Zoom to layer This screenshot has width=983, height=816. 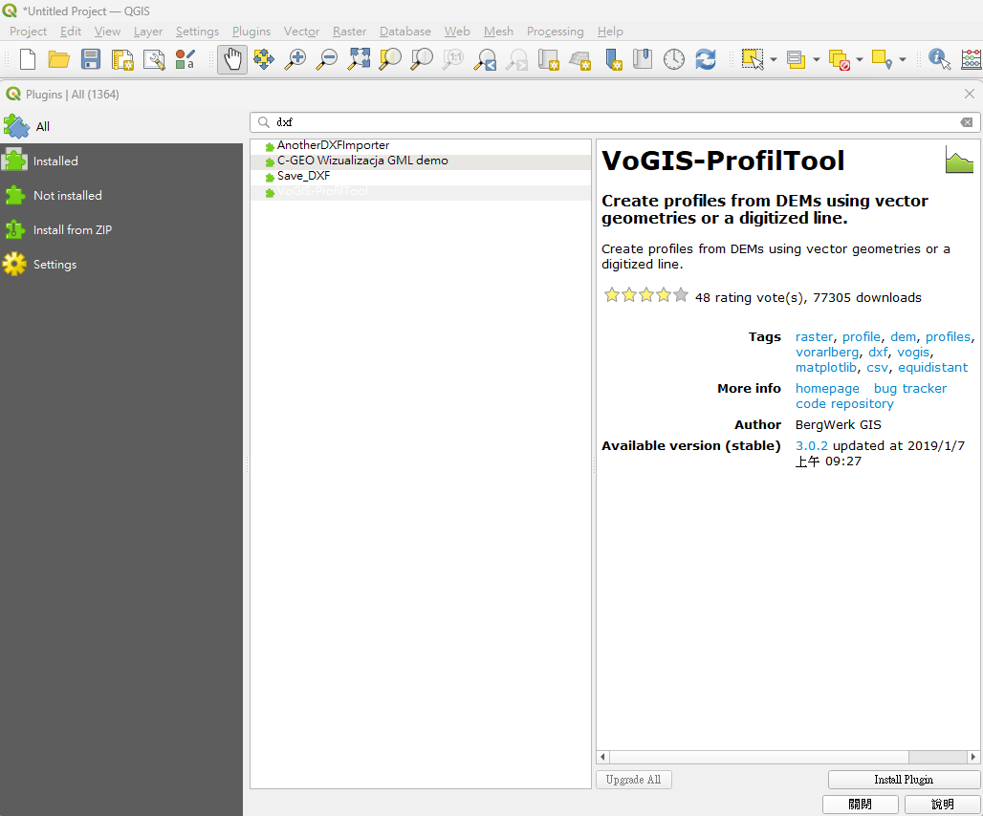coord(422,59)
